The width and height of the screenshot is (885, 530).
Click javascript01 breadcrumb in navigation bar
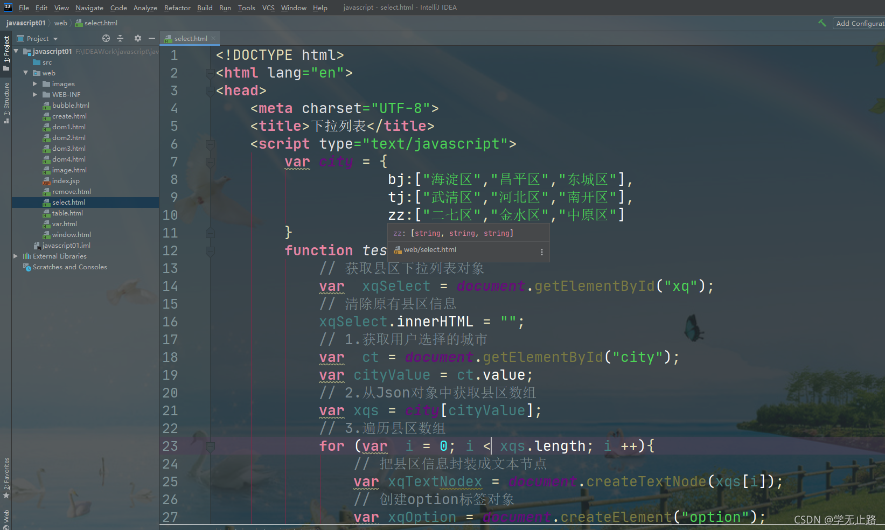(26, 23)
